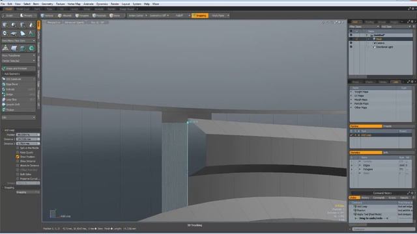
Task: Select Directional Light in item list
Action: tap(384, 47)
